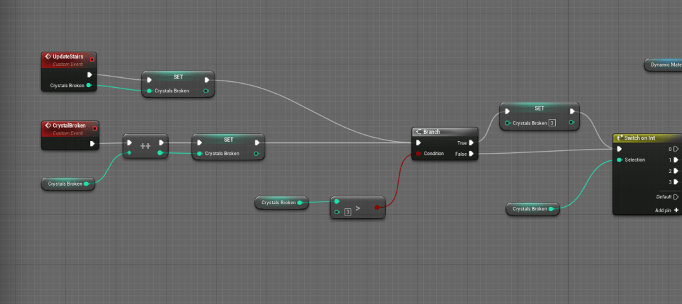Click the Crystals Broken output pin on UpdateStairs

tap(89, 86)
